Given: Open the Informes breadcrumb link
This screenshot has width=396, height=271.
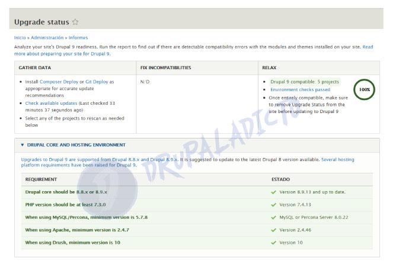Looking at the screenshot, I should pyautogui.click(x=78, y=37).
